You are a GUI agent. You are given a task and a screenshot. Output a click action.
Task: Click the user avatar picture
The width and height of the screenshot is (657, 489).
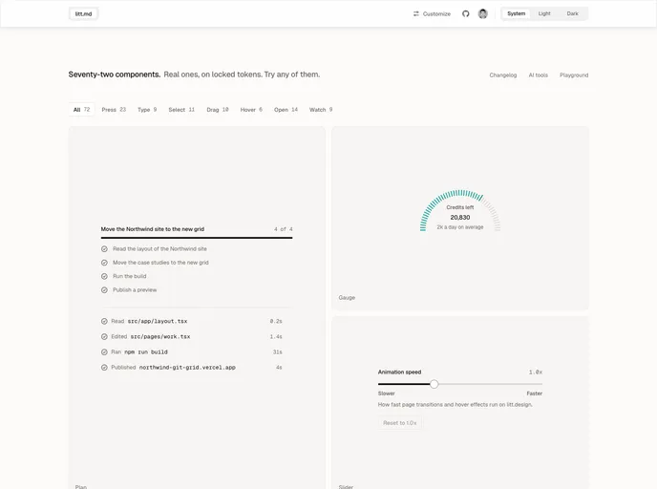click(482, 13)
